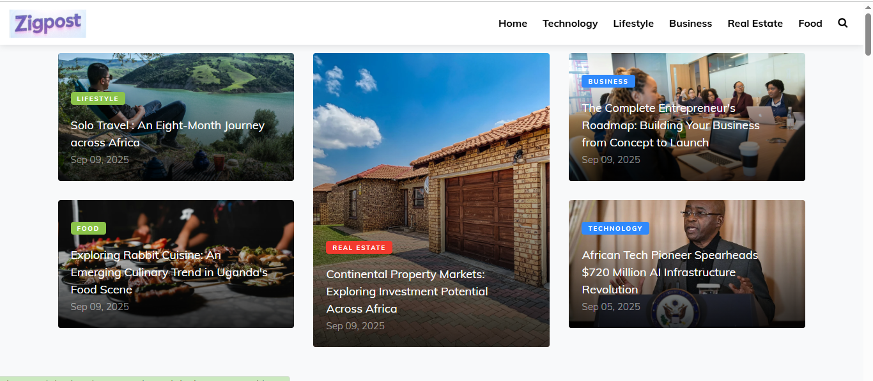Click the green FOOD category badge
The width and height of the screenshot is (873, 381).
88,229
